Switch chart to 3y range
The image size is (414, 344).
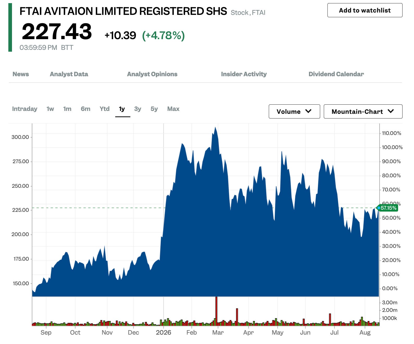(138, 109)
